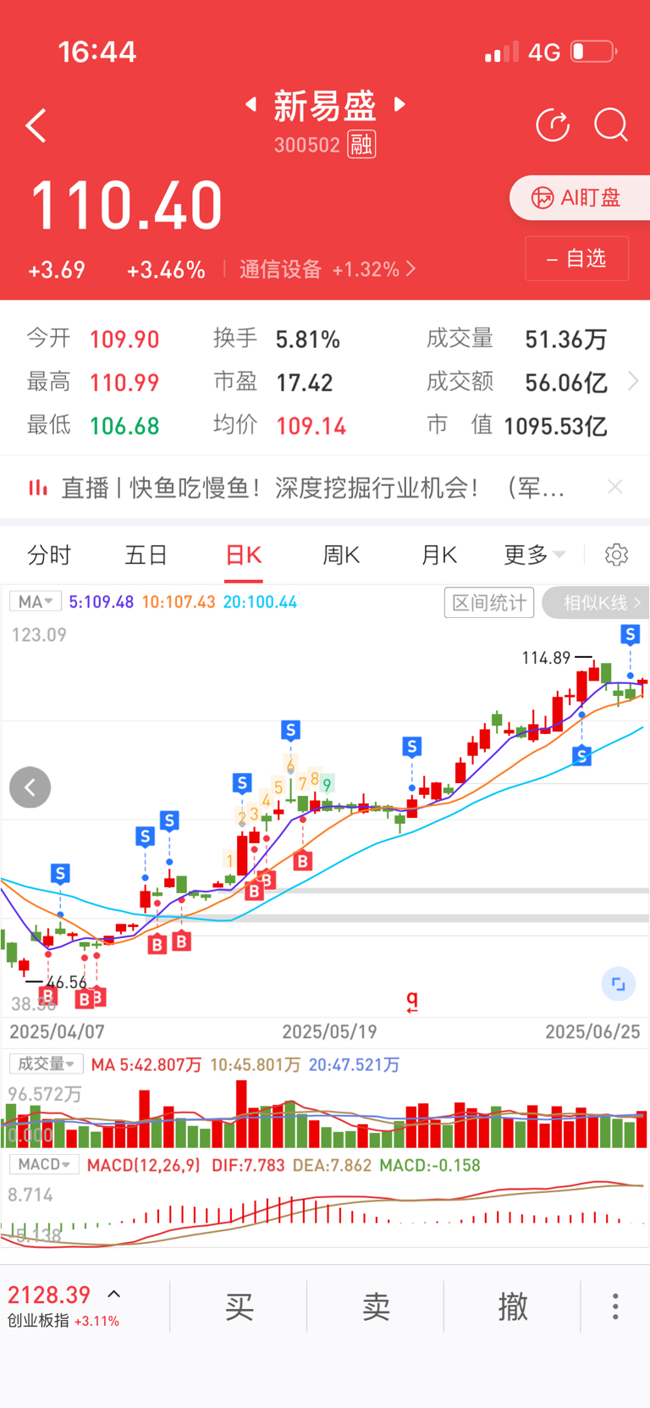The width and height of the screenshot is (650, 1408).
Task: Dismiss the live broadcast banner
Action: tap(615, 487)
